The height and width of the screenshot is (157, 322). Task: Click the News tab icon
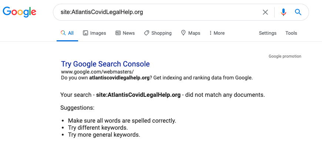pos(118,33)
